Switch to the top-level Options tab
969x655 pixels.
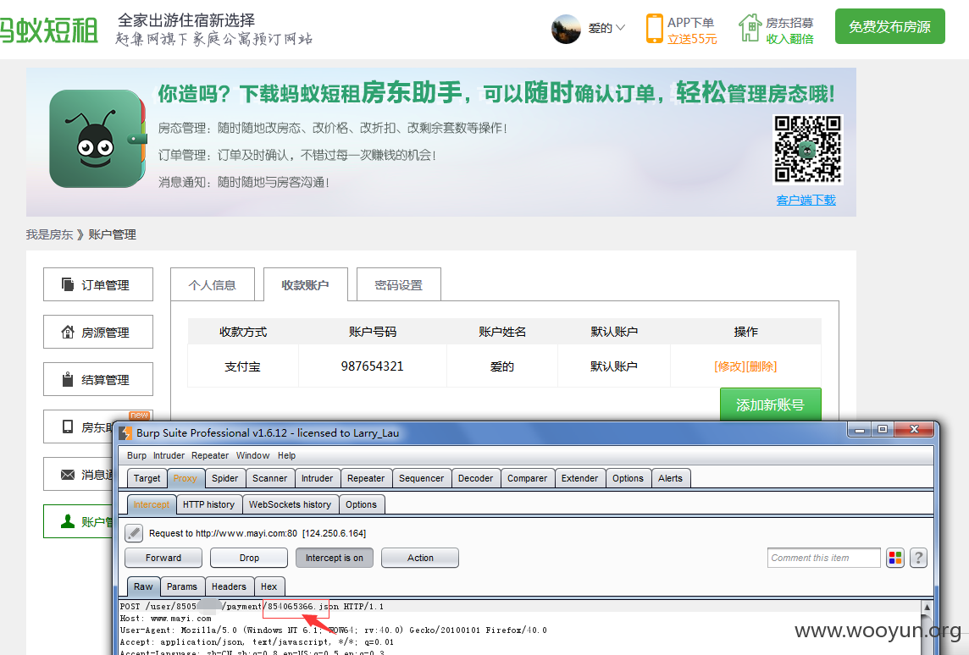point(628,478)
